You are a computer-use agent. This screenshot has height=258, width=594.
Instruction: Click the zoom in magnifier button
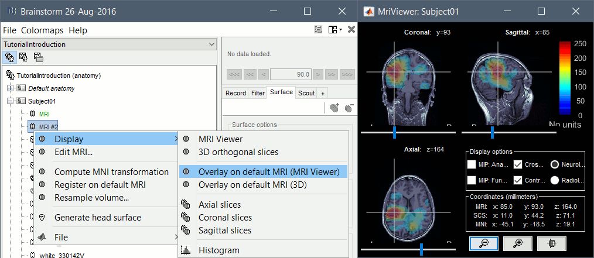pyautogui.click(x=518, y=243)
